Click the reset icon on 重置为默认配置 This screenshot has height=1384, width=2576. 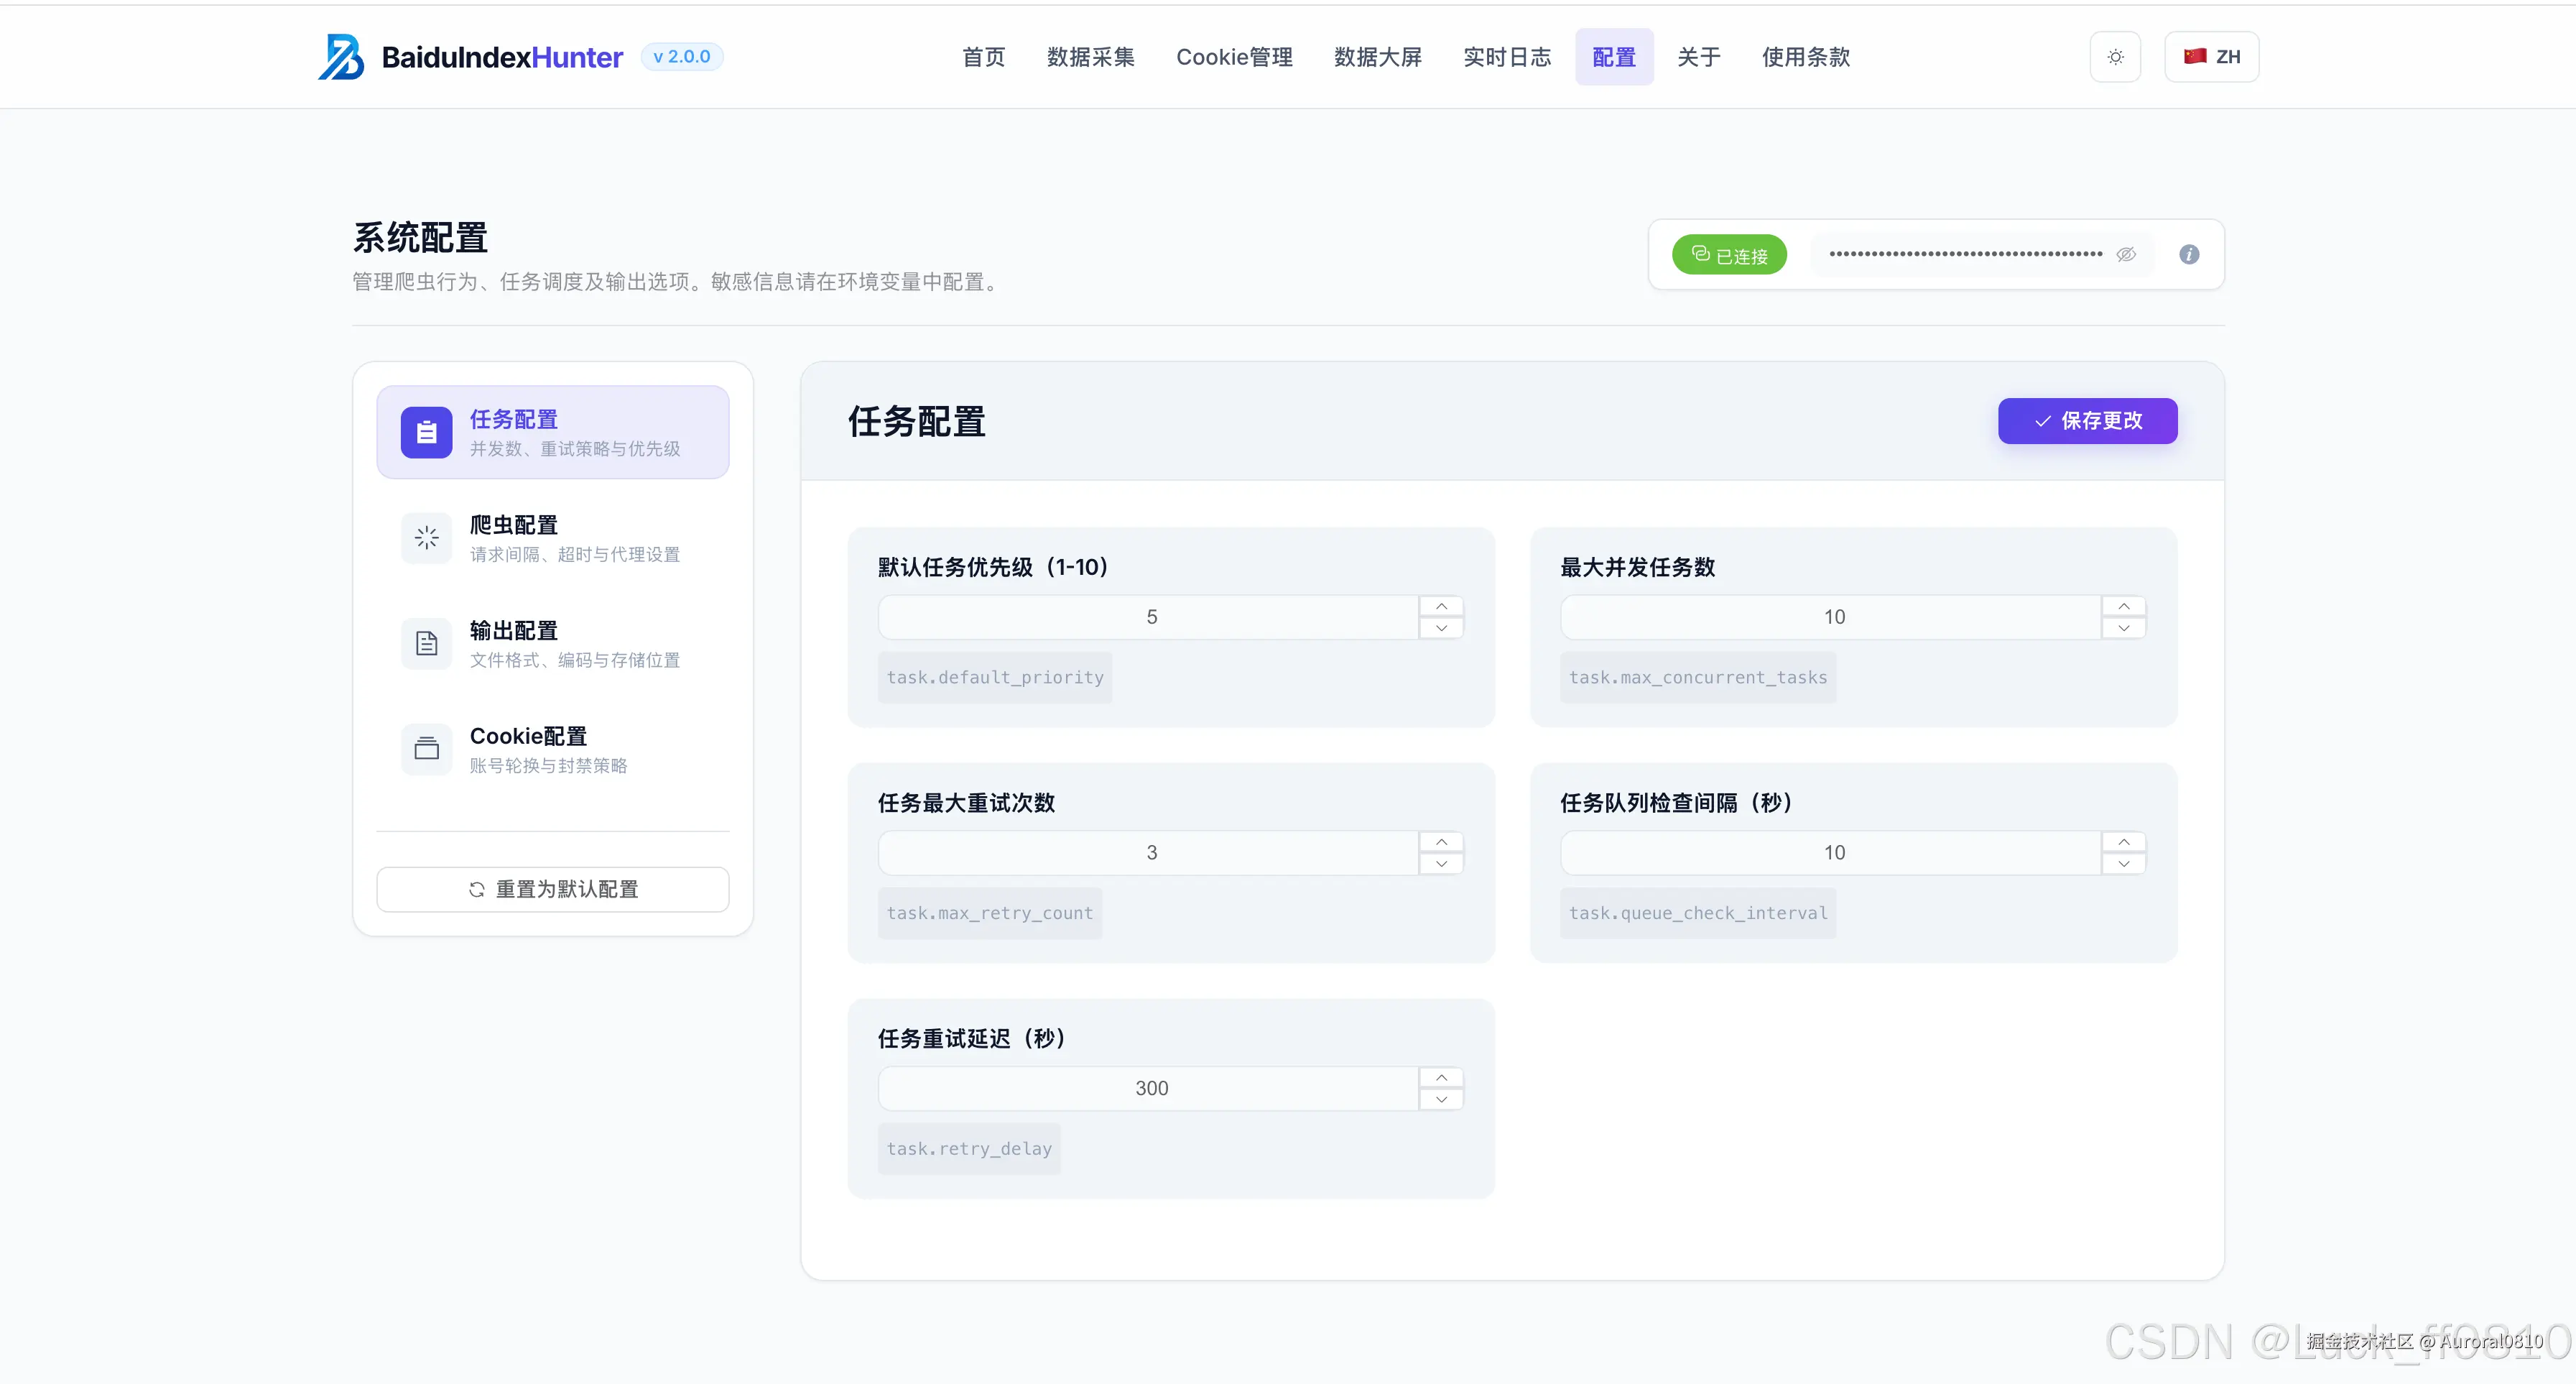pyautogui.click(x=477, y=889)
